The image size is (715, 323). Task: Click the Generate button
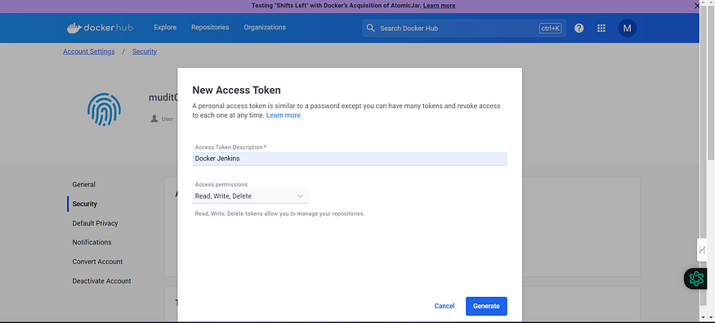tap(486, 306)
